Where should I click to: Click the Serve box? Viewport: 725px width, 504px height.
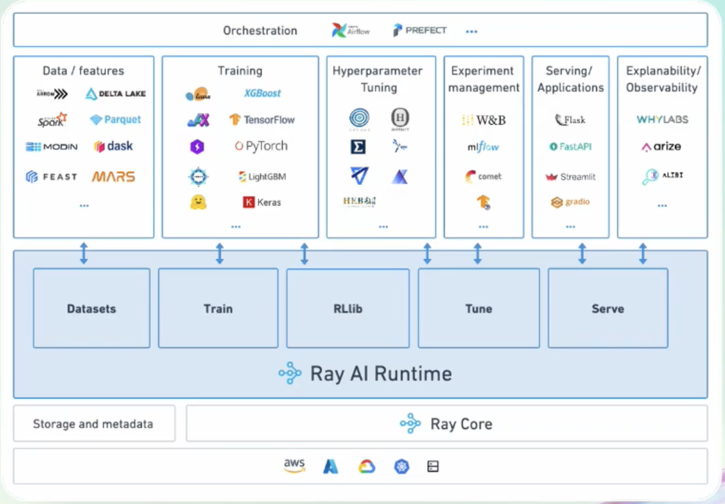(x=607, y=308)
